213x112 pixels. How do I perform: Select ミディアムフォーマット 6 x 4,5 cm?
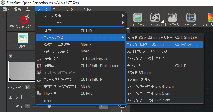[165, 87]
